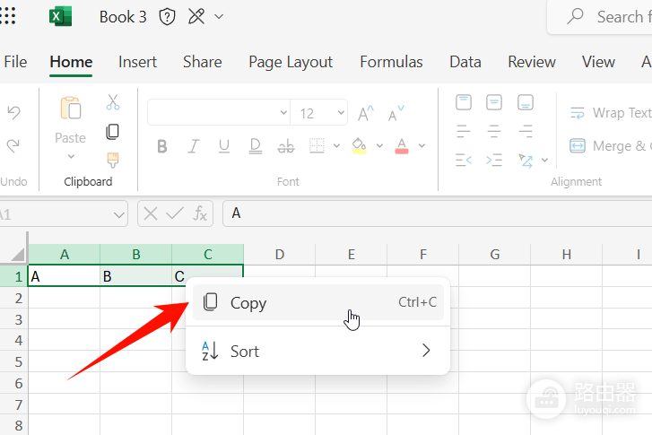The width and height of the screenshot is (652, 435).
Task: Open the Review tab
Action: point(532,62)
